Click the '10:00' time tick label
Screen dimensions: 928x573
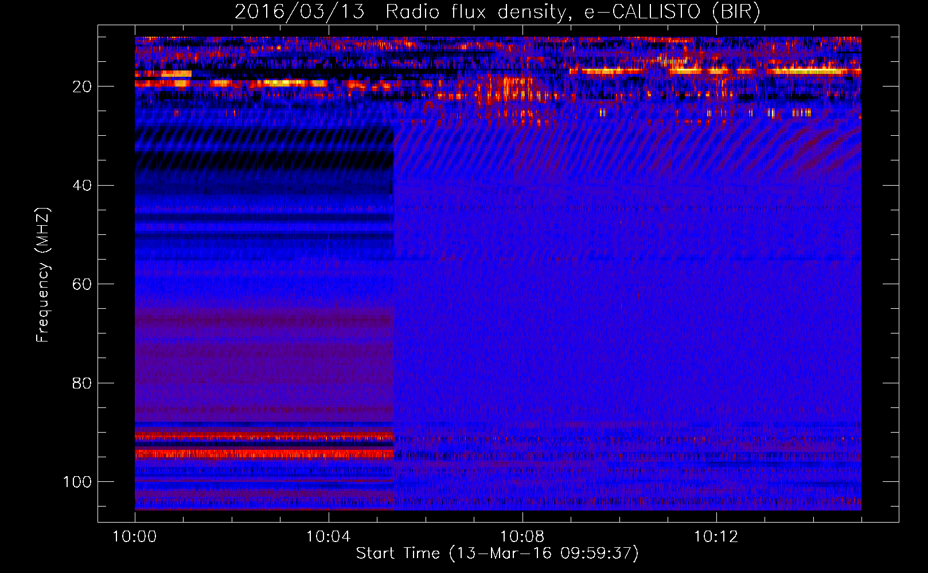tap(135, 537)
